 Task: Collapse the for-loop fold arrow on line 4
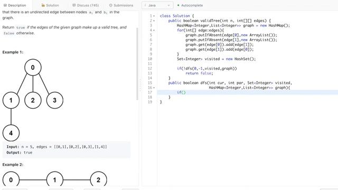tap(154, 30)
